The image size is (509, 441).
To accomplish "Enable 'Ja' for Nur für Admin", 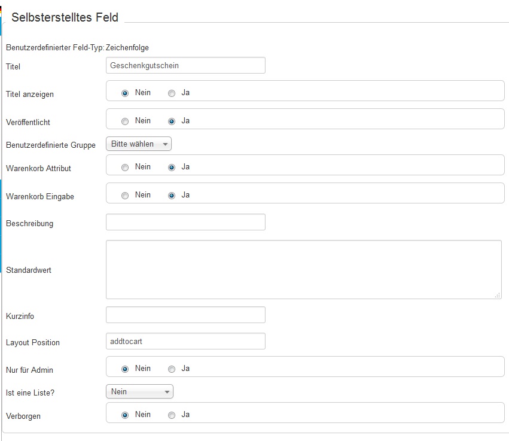I will [172, 369].
